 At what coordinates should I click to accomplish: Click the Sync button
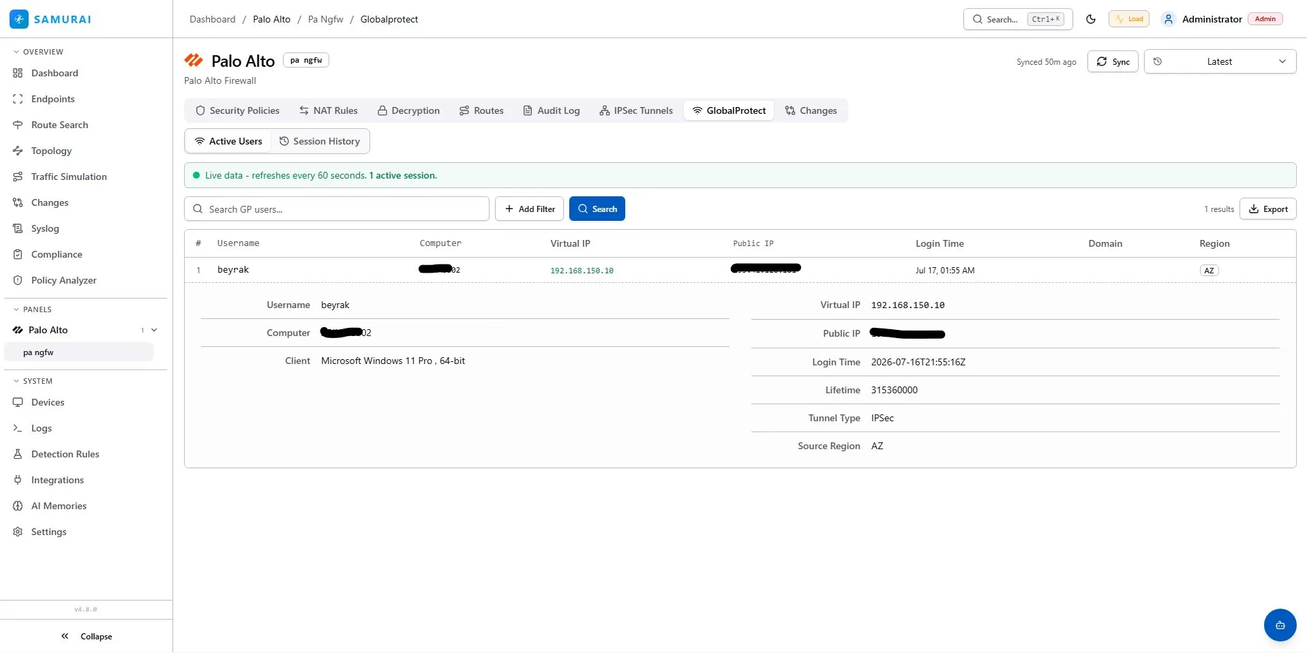tap(1113, 61)
